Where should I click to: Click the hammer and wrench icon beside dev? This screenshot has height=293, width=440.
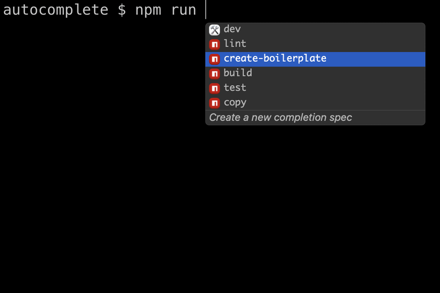(214, 30)
